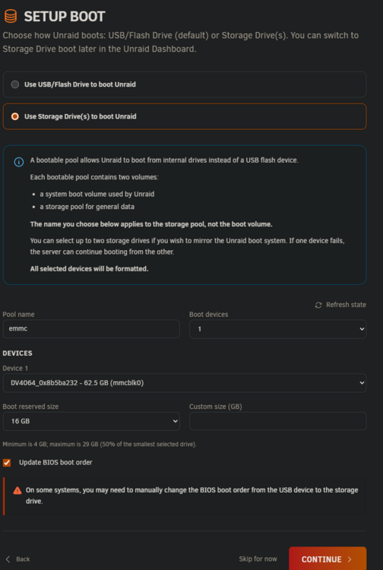Viewport: 383px width, 570px height.
Task: Click Skip for now link
Action: [x=258, y=559]
